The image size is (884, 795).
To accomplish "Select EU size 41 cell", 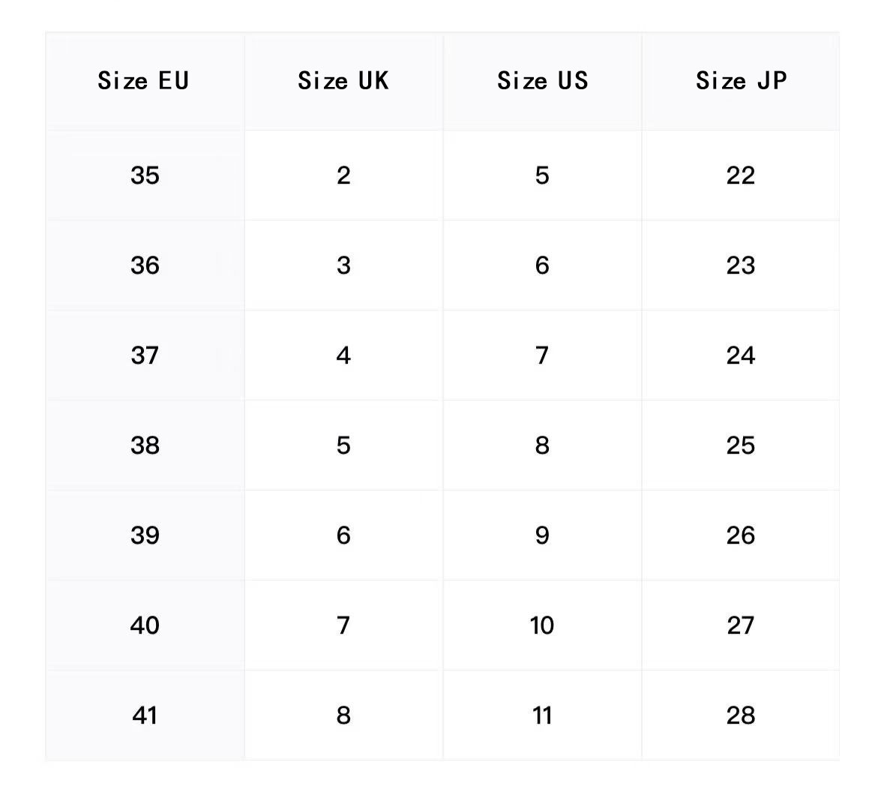I will click(x=145, y=715).
